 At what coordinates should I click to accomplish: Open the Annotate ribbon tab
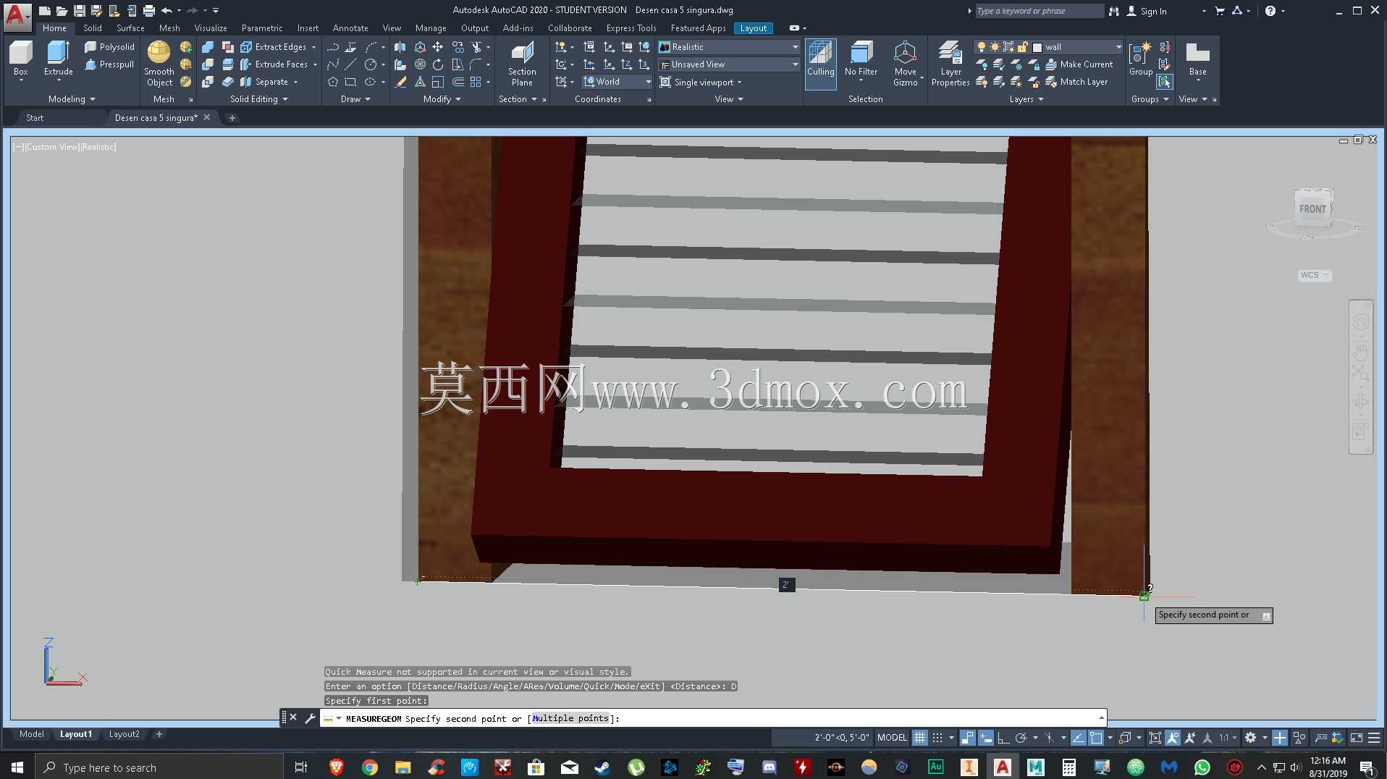[x=350, y=28]
